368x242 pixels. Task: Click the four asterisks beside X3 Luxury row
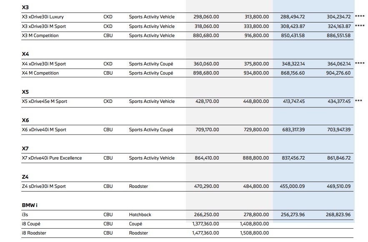[x=359, y=17]
